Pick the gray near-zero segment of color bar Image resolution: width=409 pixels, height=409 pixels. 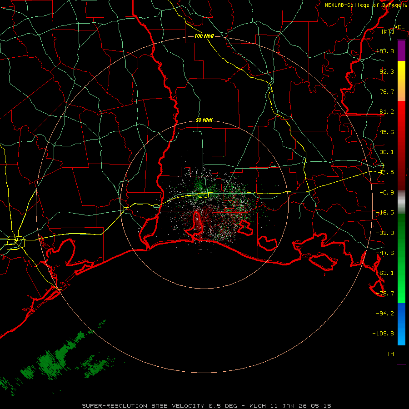[x=401, y=202]
